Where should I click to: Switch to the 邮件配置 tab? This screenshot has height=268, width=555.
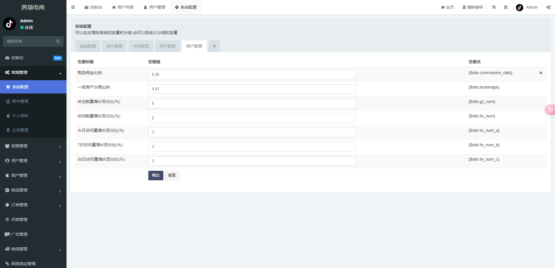point(114,46)
